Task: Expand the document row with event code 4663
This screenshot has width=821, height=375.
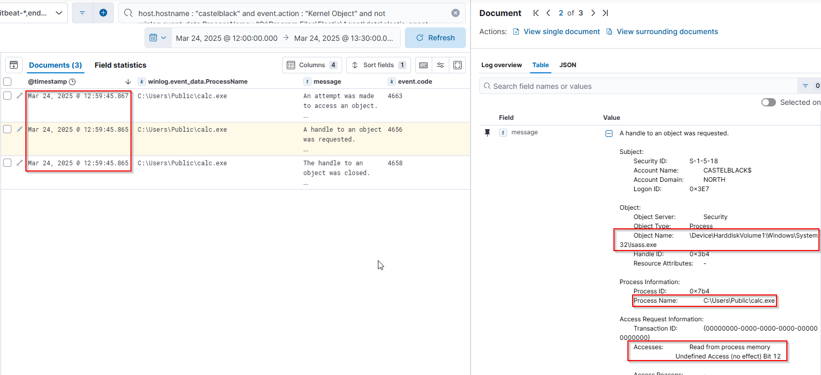Action: coord(20,96)
